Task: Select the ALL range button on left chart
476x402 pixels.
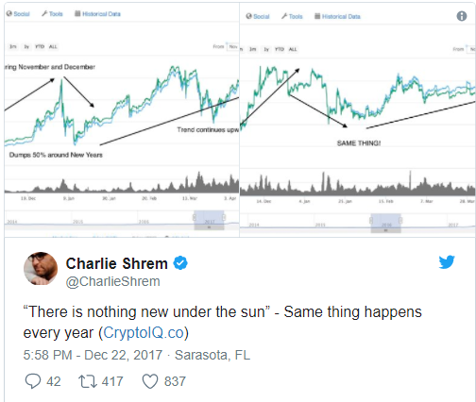Action: click(53, 46)
